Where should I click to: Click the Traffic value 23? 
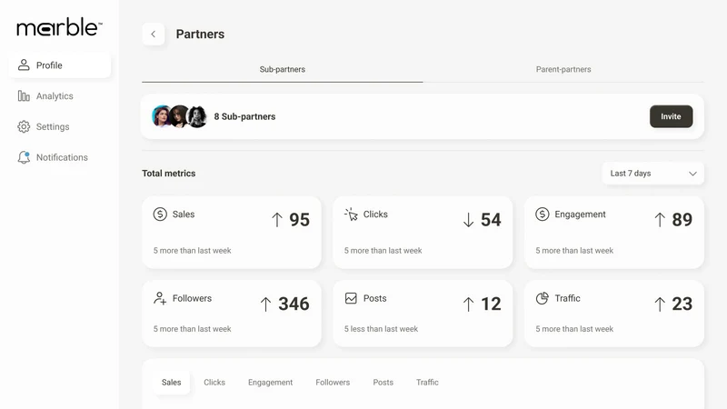coord(682,304)
